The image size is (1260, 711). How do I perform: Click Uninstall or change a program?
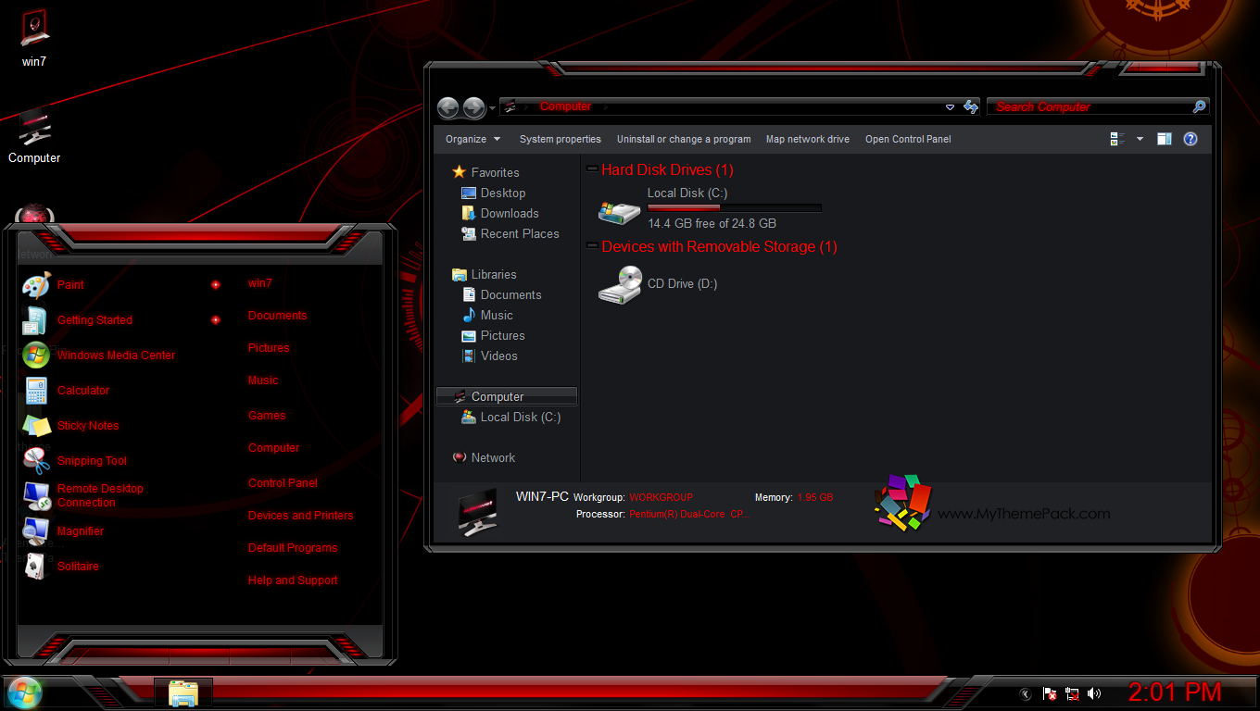[684, 139]
